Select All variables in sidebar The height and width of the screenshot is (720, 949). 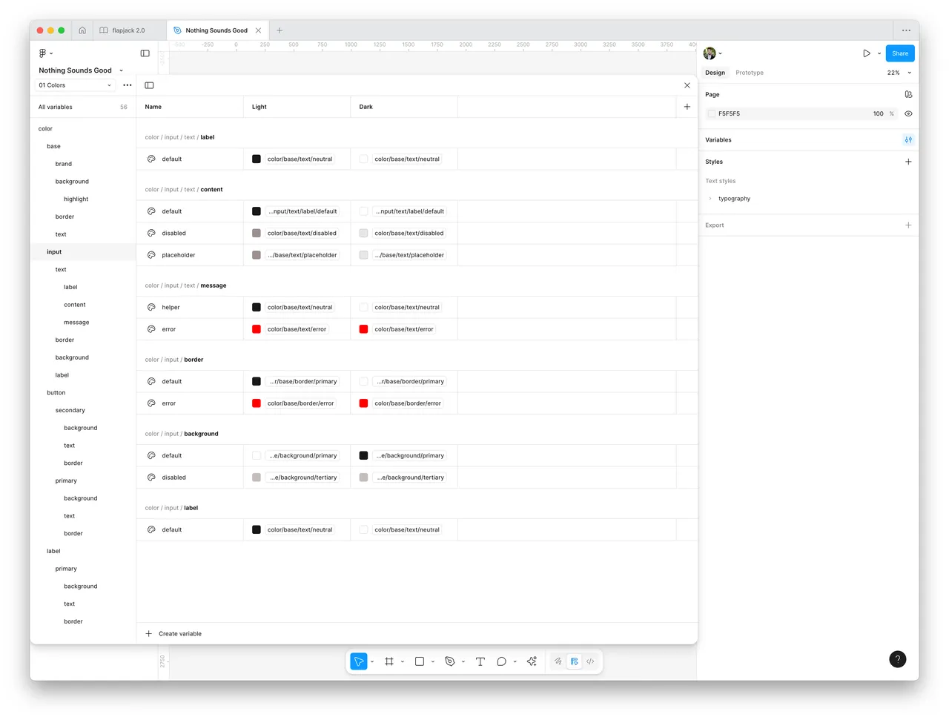[83, 107]
